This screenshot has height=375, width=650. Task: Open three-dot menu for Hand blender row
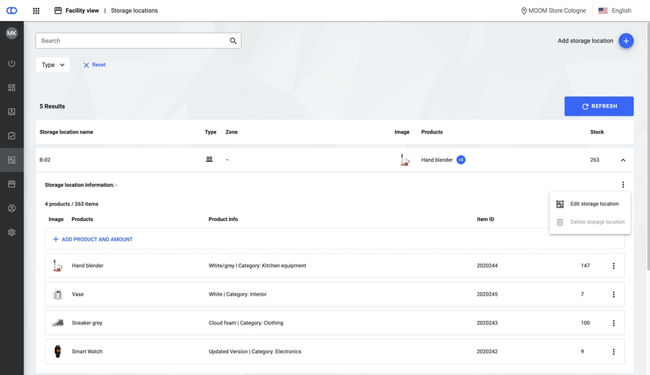[x=613, y=266]
